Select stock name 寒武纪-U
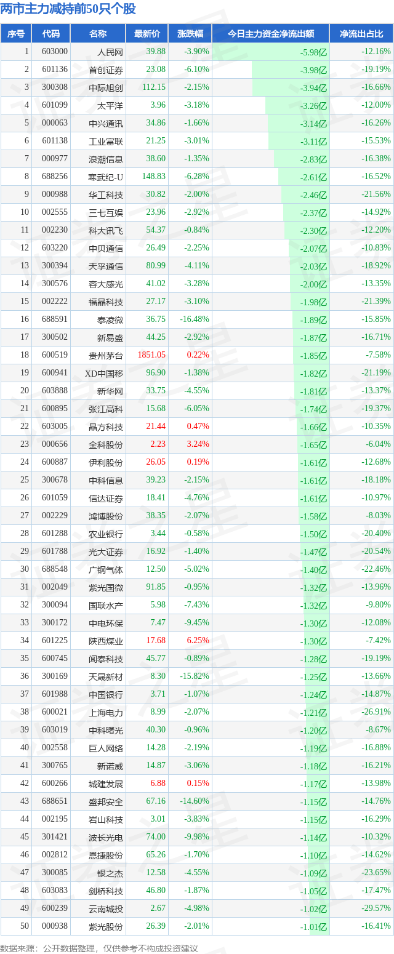394x954 pixels. tap(106, 177)
